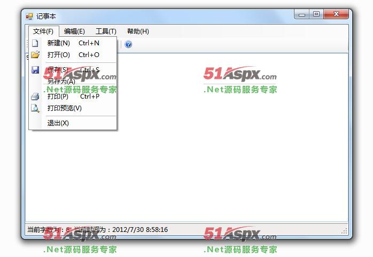373x257 pixels.
Task: Click the floppy disk save icon
Action: tap(35, 70)
